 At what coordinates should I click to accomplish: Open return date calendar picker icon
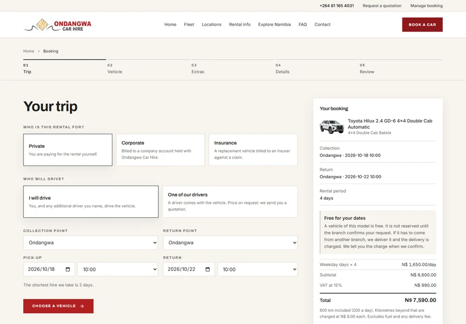click(x=207, y=269)
